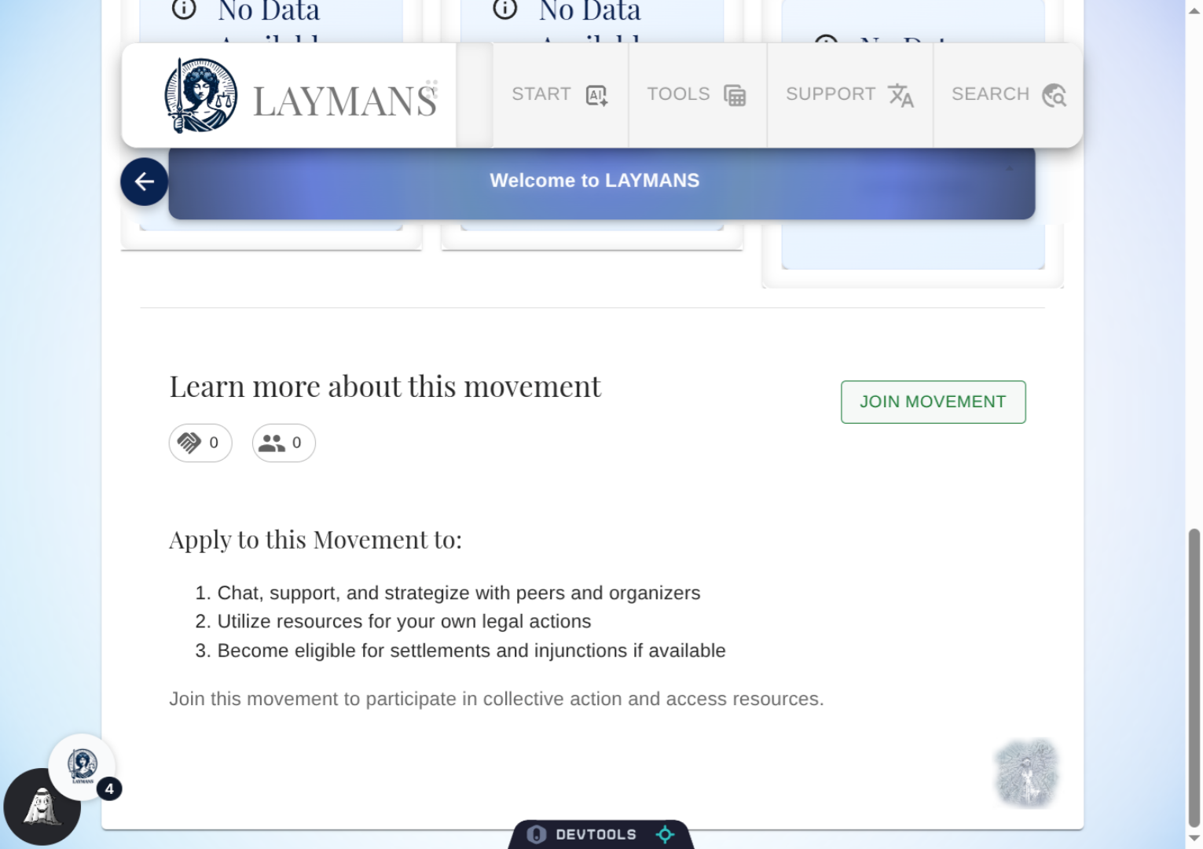Click the snowflake image thumbnail bottom right
Viewport: 1203px width, 849px height.
pyautogui.click(x=1025, y=774)
